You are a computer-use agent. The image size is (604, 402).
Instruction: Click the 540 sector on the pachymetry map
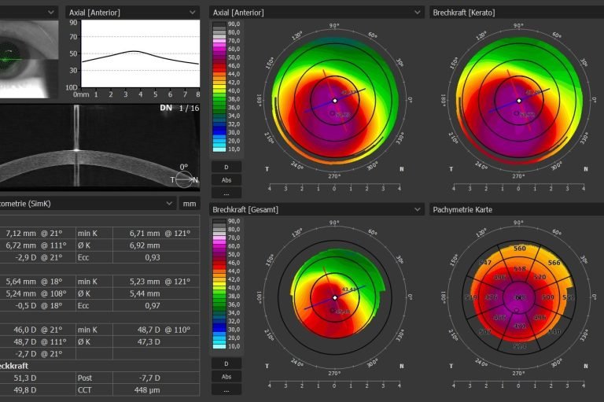[x=554, y=331]
